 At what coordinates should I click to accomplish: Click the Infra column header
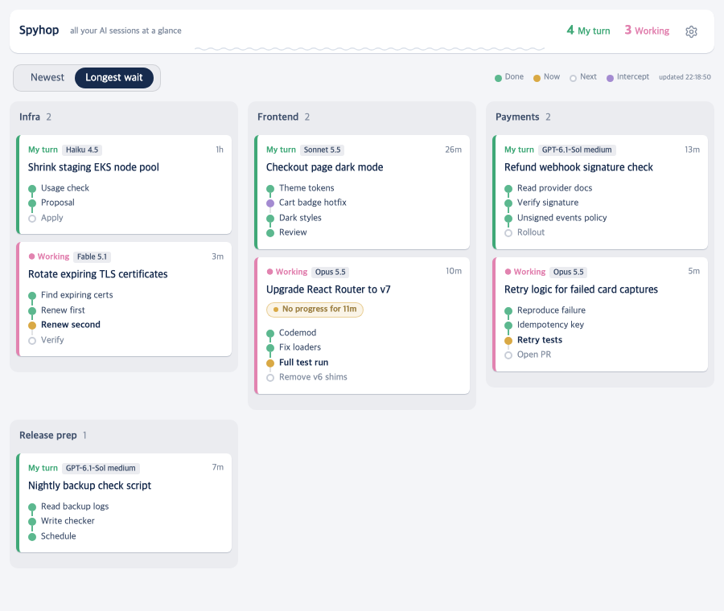click(30, 117)
